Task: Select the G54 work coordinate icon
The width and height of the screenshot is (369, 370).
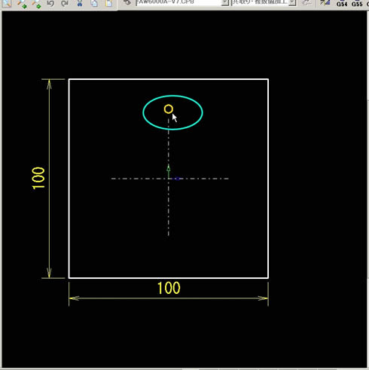Action: (x=342, y=4)
